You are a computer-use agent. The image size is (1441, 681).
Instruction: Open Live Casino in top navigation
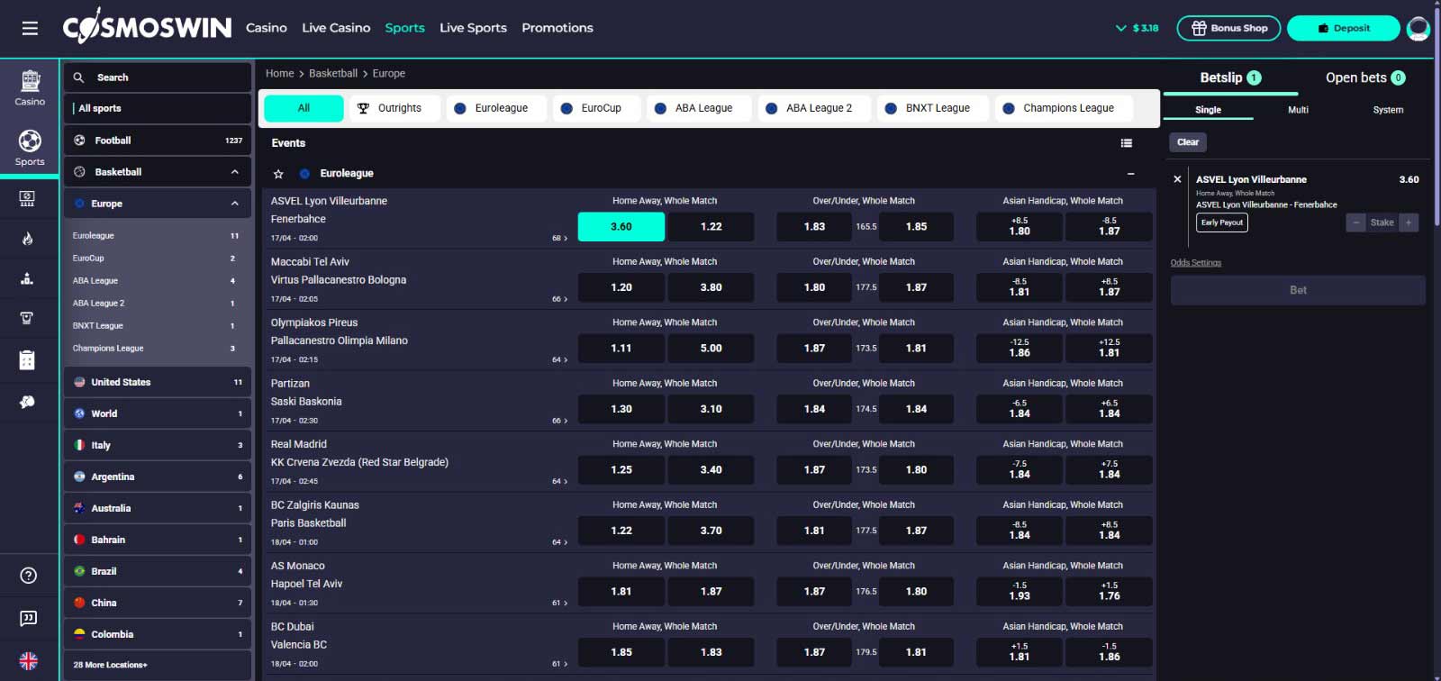pyautogui.click(x=336, y=28)
